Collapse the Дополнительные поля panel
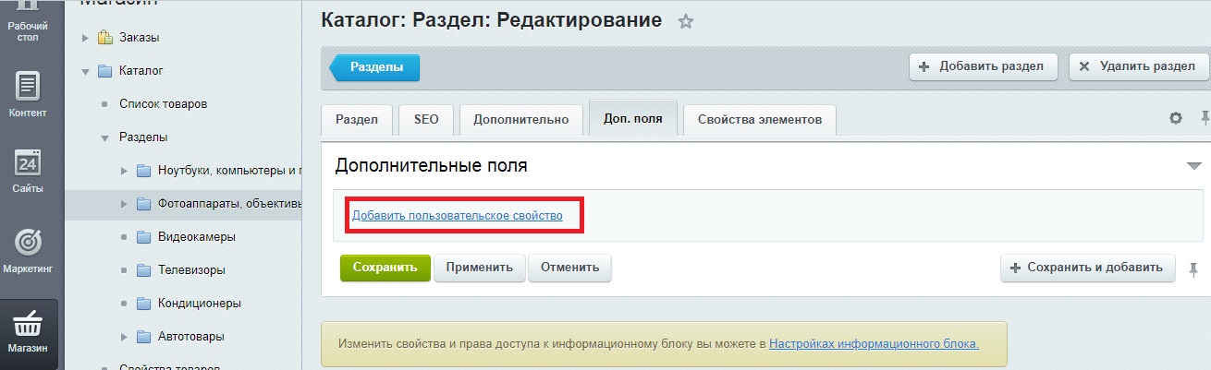Viewport: 1211px width, 370px height. 1193,166
